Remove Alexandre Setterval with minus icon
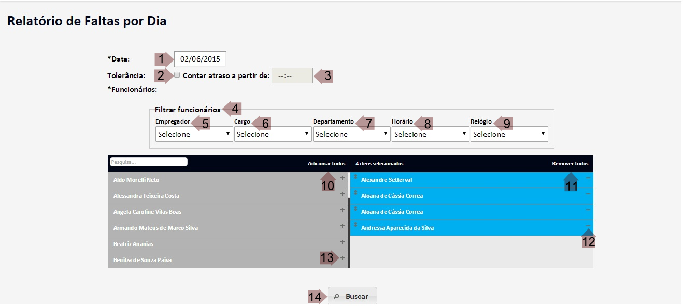This screenshot has height=306, width=683. 588,178
